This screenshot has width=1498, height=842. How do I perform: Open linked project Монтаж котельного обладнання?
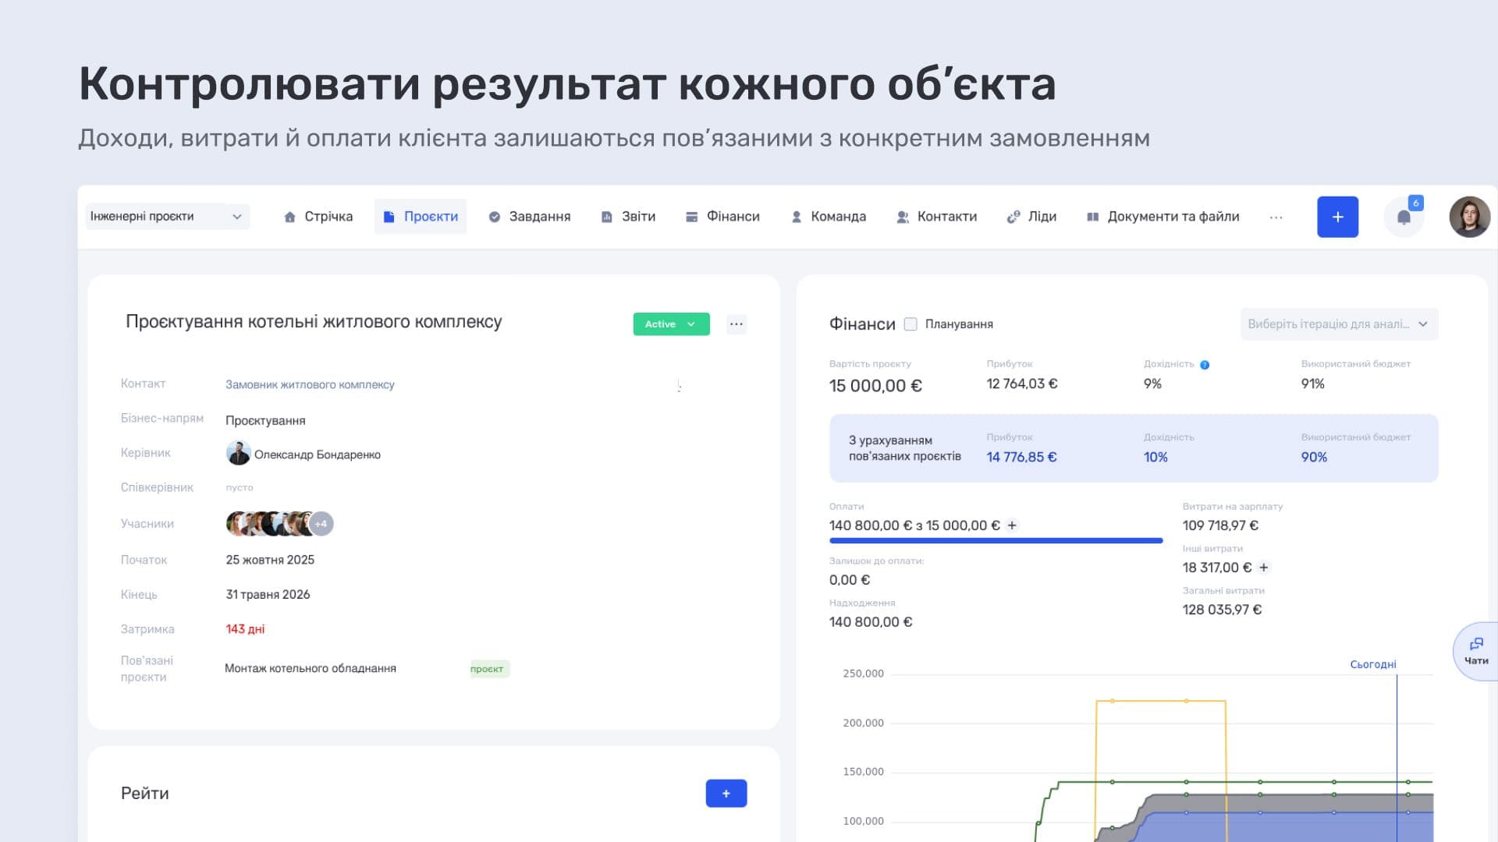coord(311,668)
